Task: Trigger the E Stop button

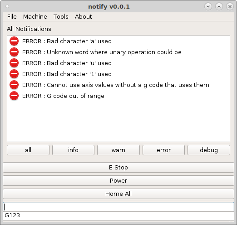Action: [118, 167]
